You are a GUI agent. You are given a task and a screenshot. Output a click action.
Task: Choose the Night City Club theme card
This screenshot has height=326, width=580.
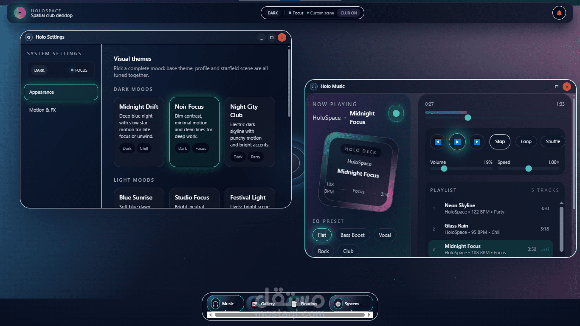[x=250, y=132]
